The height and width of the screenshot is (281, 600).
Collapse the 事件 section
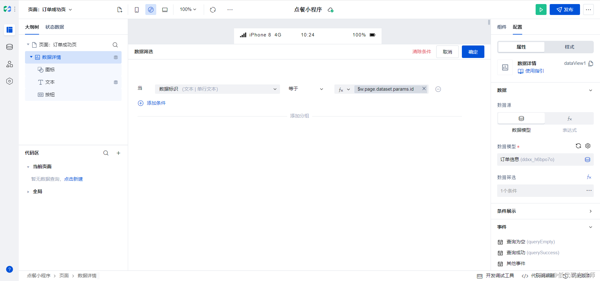[x=590, y=227]
